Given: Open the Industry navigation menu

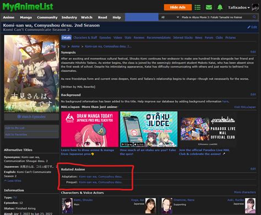Looking at the screenshot, I should click(69, 18).
